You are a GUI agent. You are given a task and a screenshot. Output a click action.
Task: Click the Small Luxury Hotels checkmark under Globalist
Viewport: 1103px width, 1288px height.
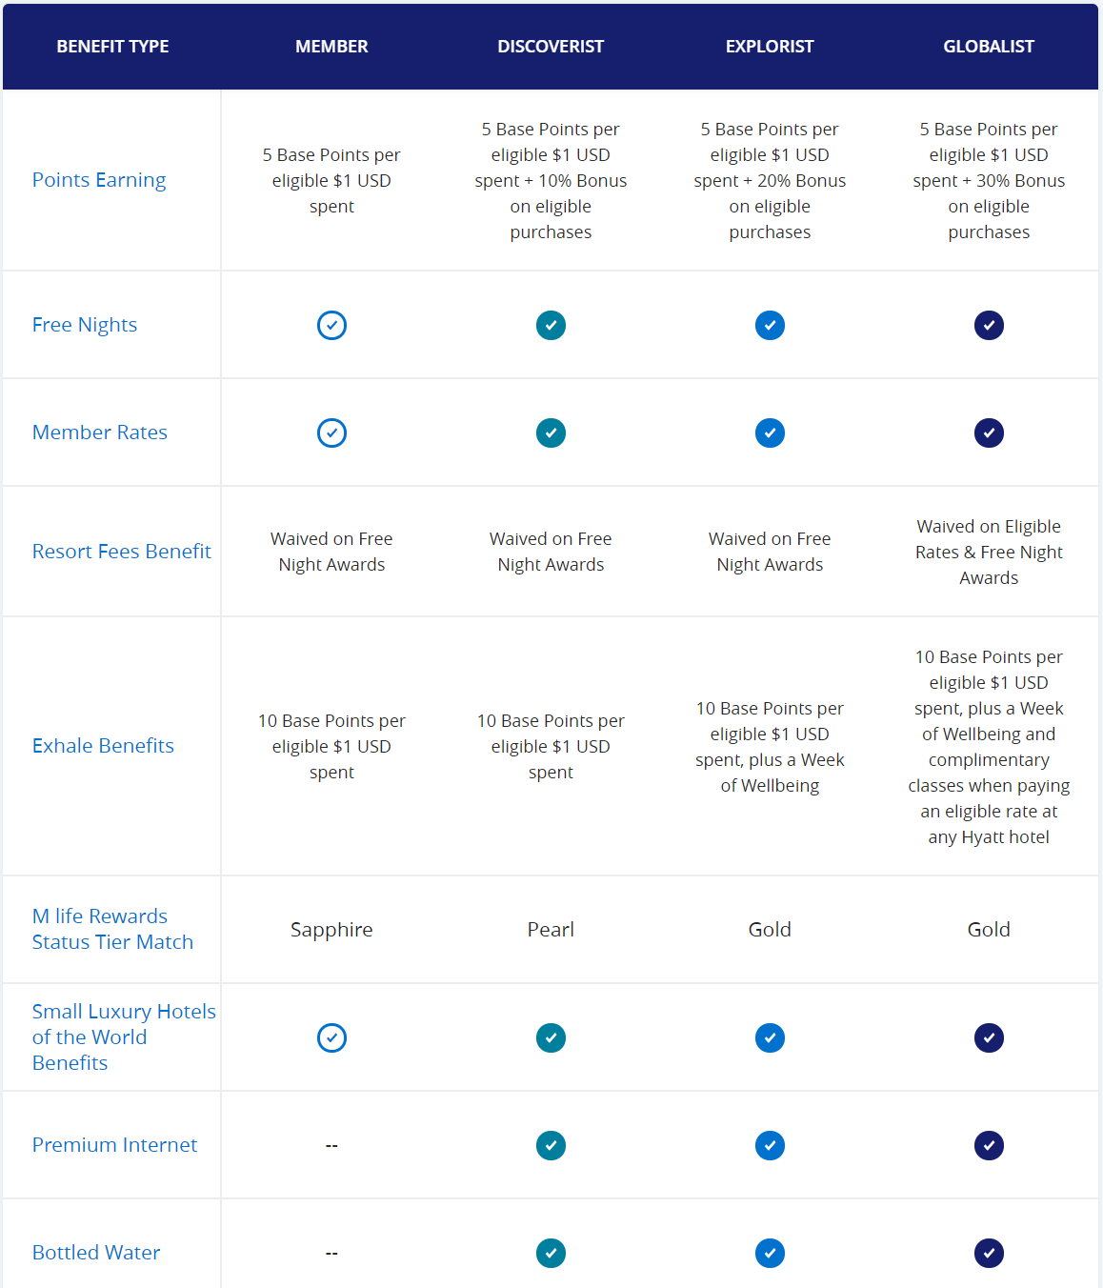(989, 1037)
